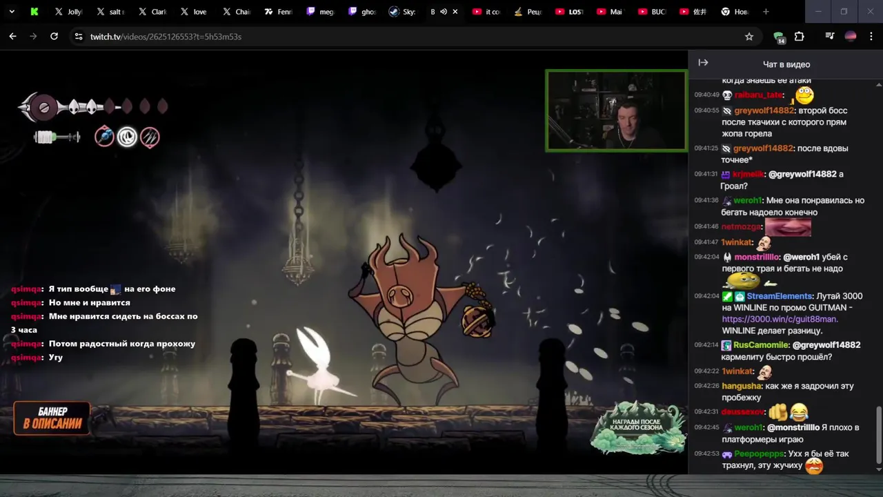Go back to the previous page
Screen dimensions: 883x497
tap(12, 37)
